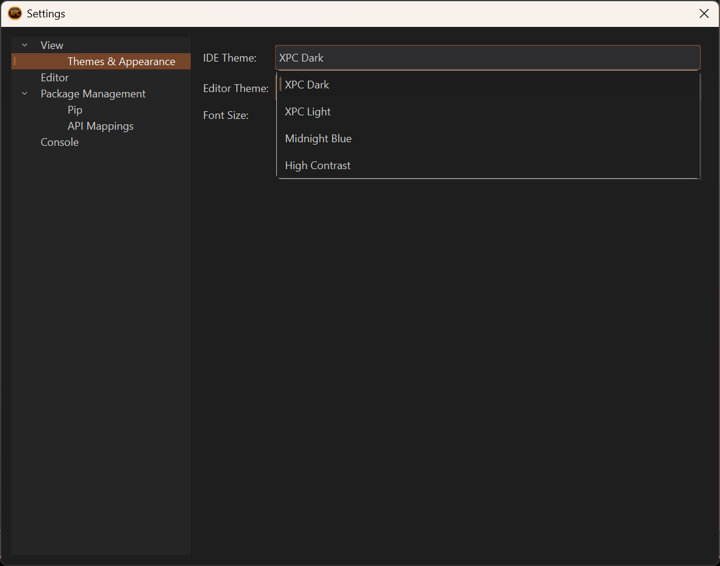Screen dimensions: 720x566
Task: Click the Settings window title text
Action: [46, 14]
